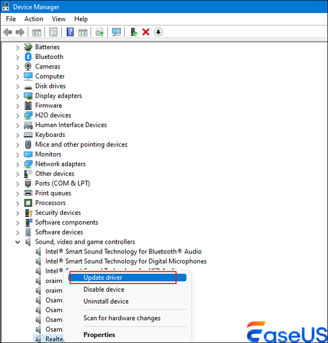Select the Network adapters label
The image size is (328, 343).
[x=61, y=164]
